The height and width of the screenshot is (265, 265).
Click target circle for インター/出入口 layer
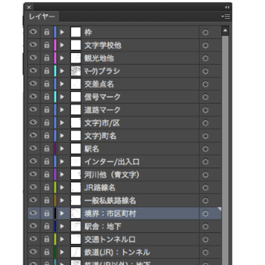click(205, 162)
